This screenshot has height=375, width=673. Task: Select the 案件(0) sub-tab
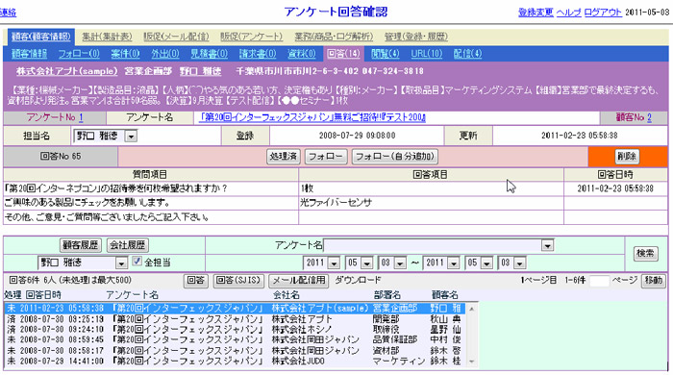pos(125,54)
